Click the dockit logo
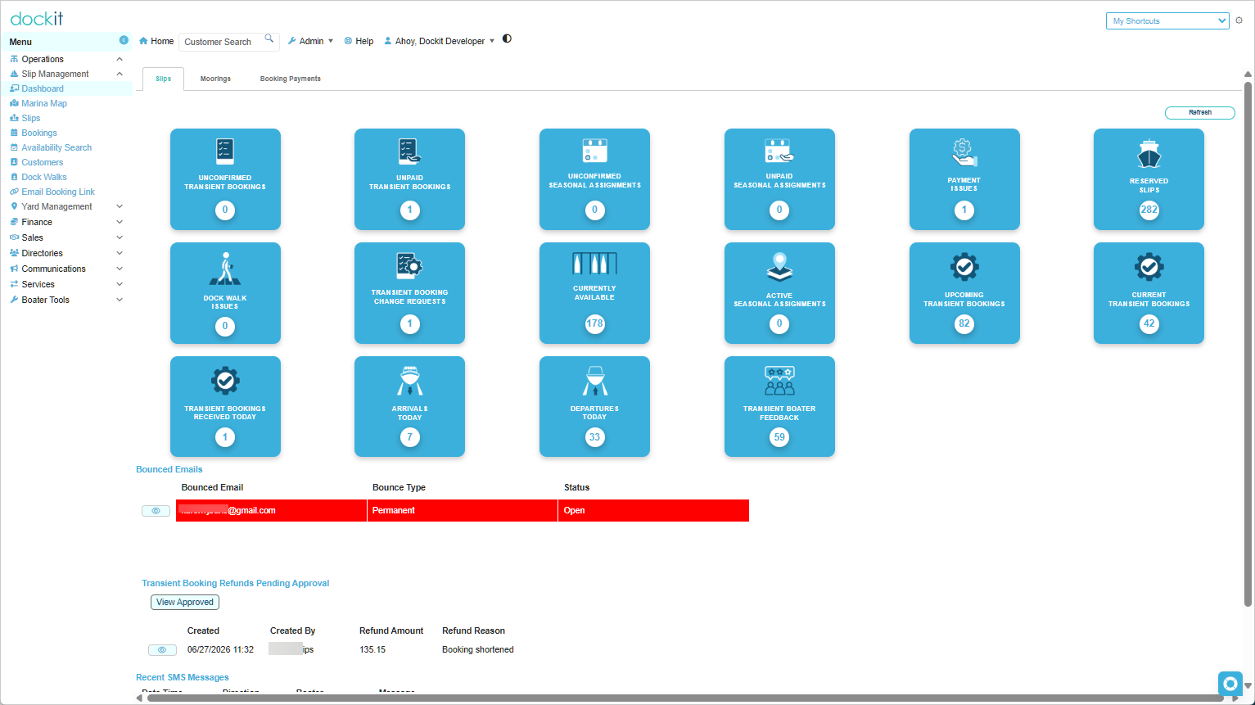 [x=37, y=18]
